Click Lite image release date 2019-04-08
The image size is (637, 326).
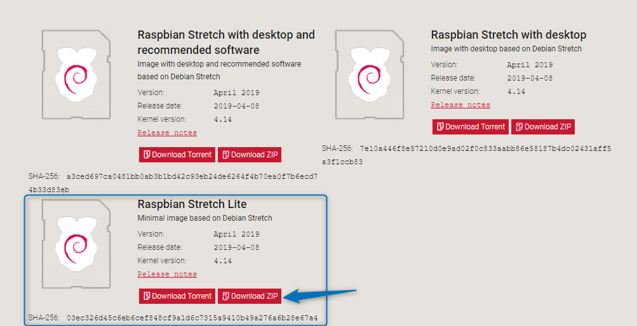[x=236, y=247]
